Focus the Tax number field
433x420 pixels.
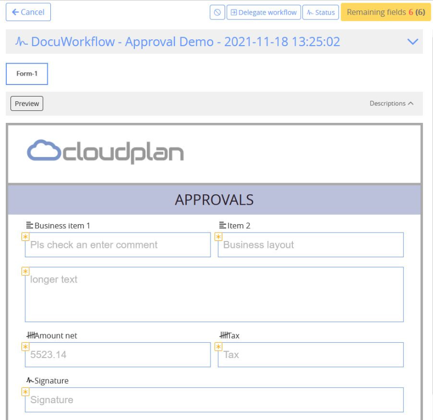(311, 355)
